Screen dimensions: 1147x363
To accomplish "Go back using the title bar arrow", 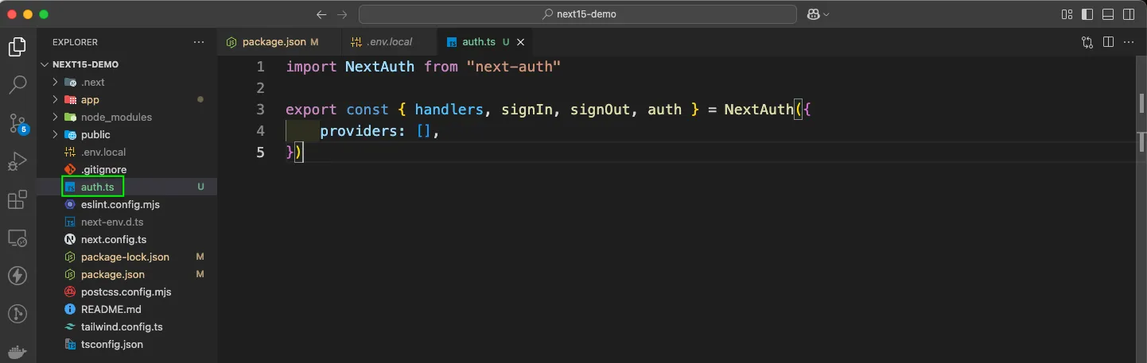I will click(321, 14).
